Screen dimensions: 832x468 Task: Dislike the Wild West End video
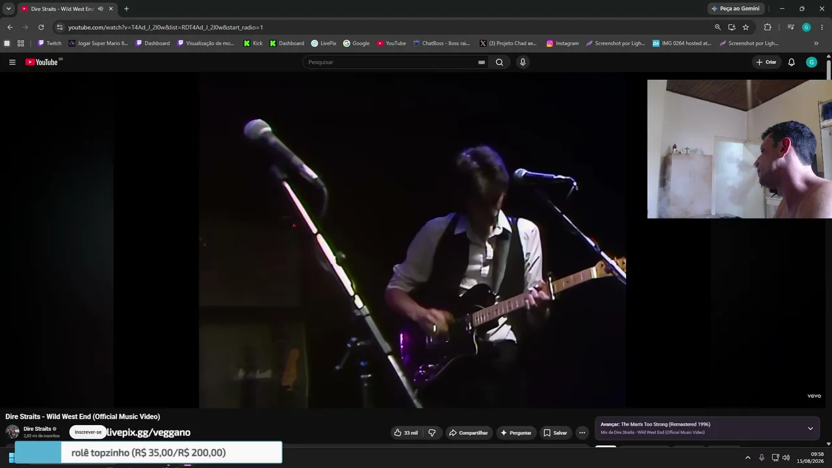[432, 433]
